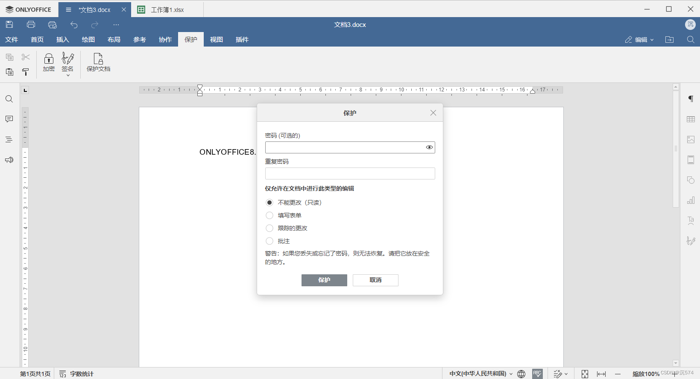Click the Save icon in title toolbar

[x=9, y=24]
